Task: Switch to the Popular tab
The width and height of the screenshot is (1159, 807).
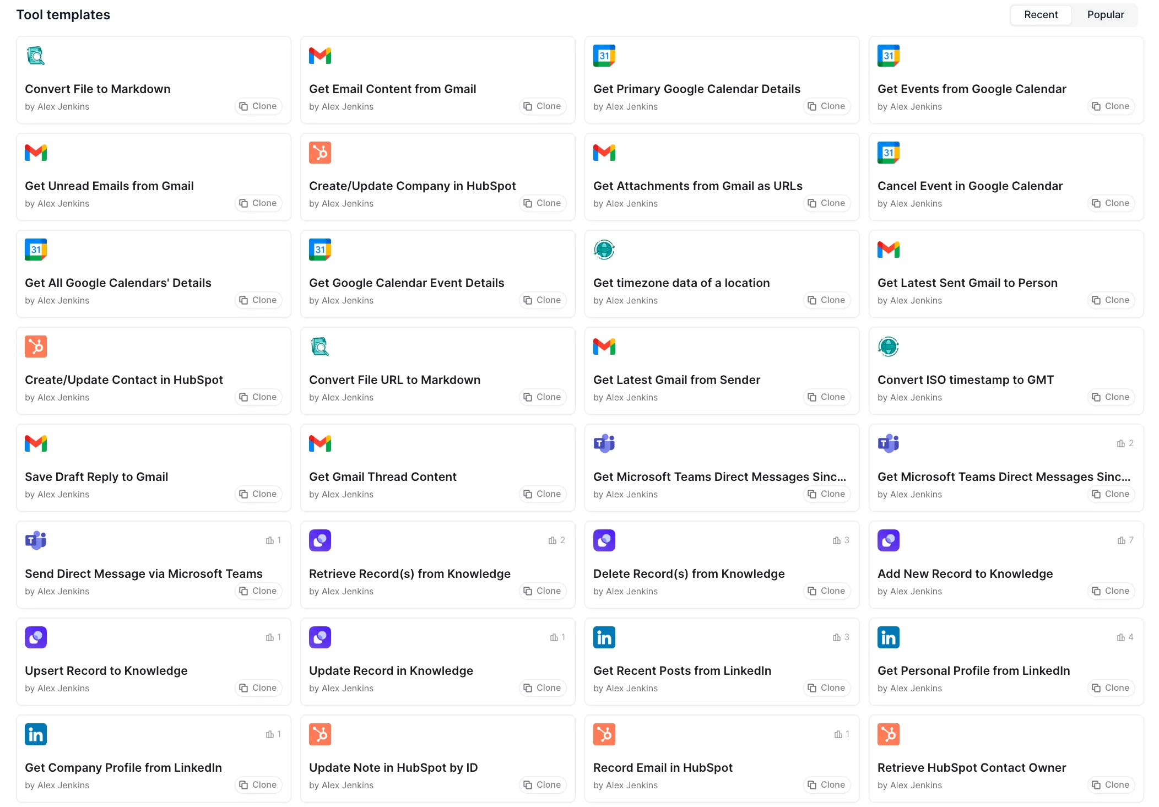Action: click(x=1105, y=14)
